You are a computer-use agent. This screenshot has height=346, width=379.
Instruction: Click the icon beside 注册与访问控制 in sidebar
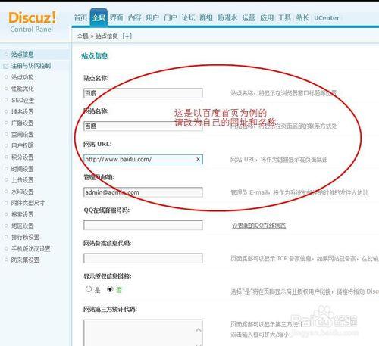tap(5, 66)
